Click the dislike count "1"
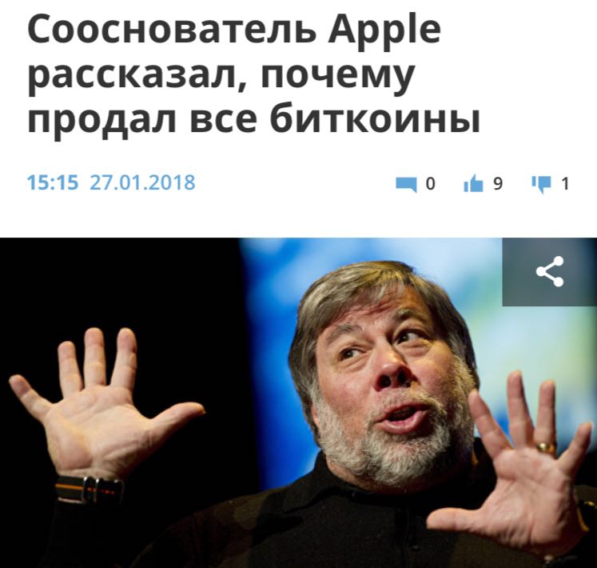 (x=565, y=184)
